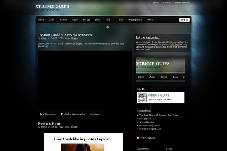227x151 pixels.
Task: Click the Video tag link under the player
Action: [82, 114]
